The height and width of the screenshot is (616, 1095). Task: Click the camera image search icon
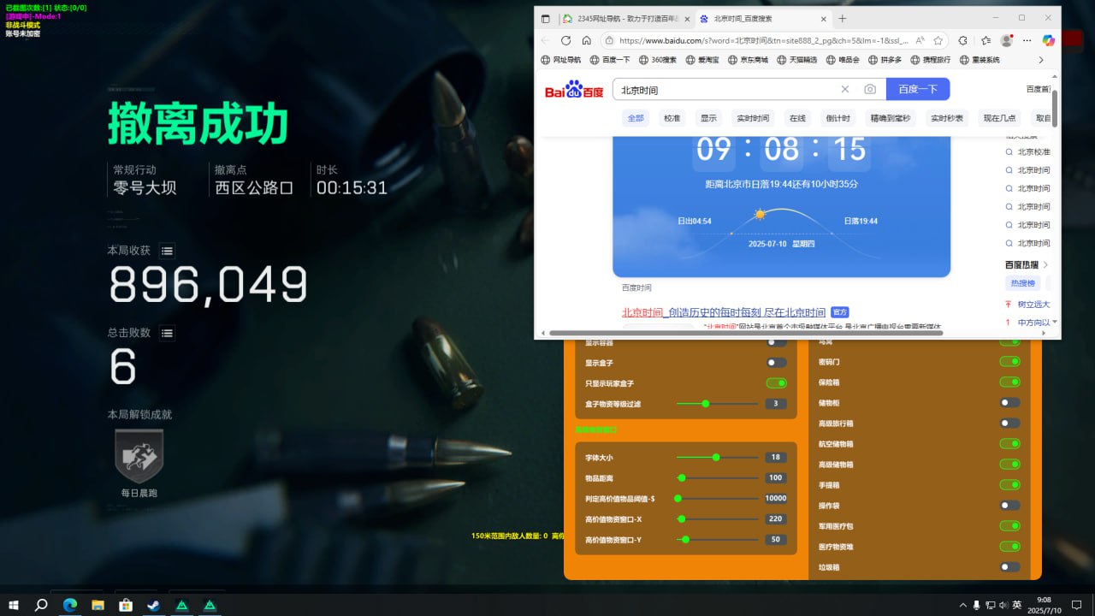[x=869, y=90]
